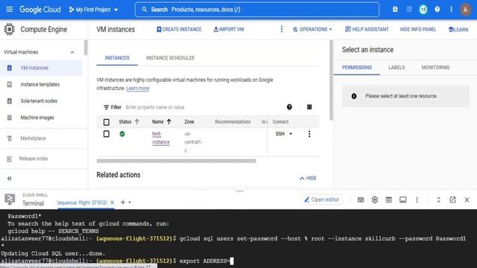The image size is (477, 268).
Task: Click Open editor button
Action: tap(322, 200)
